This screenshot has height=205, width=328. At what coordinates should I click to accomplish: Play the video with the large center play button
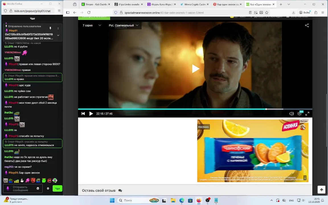(195, 69)
